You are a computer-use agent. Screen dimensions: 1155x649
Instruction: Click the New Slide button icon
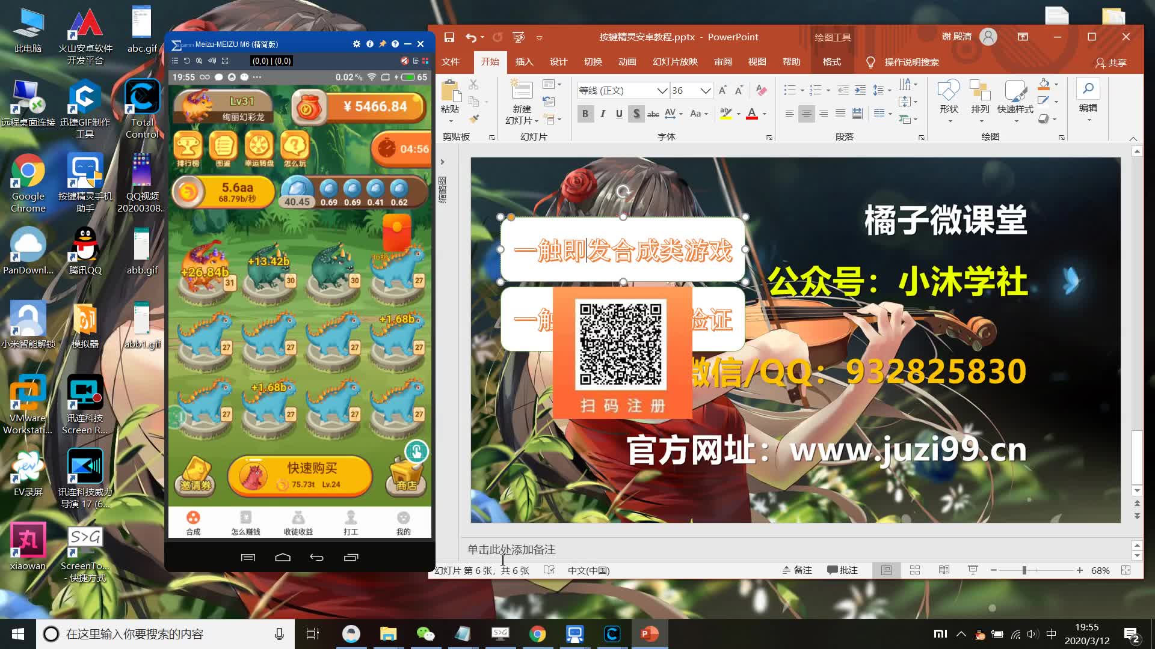[x=521, y=90]
